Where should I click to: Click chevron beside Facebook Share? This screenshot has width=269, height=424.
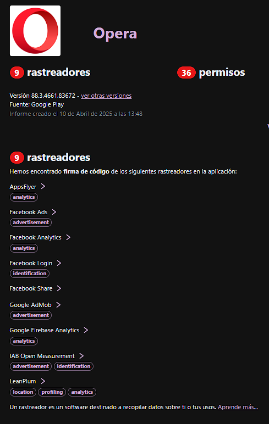(59, 288)
